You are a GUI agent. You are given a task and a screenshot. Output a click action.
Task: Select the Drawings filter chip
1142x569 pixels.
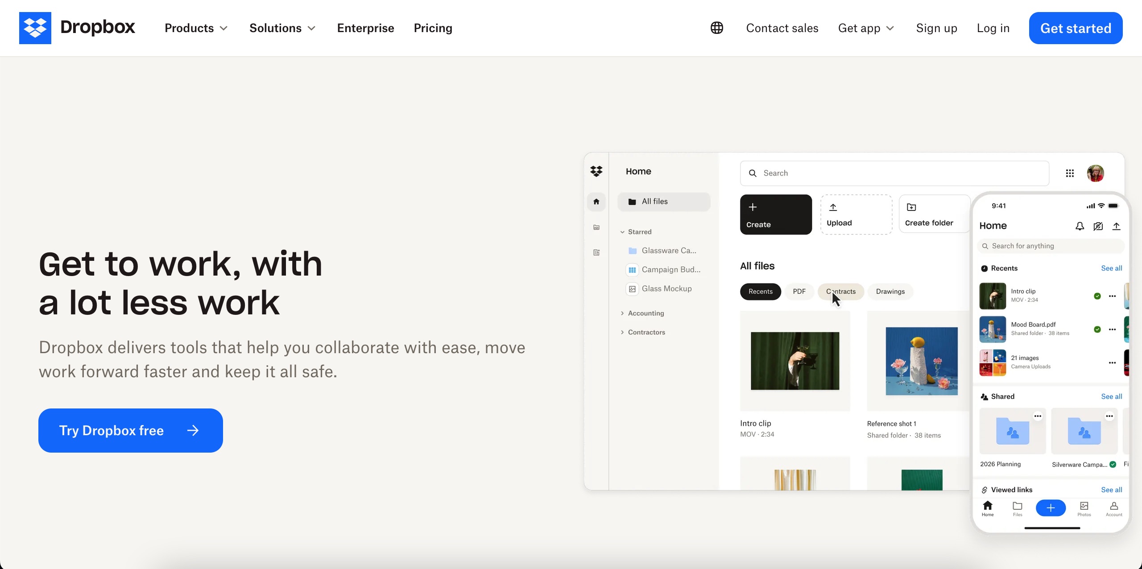click(890, 292)
